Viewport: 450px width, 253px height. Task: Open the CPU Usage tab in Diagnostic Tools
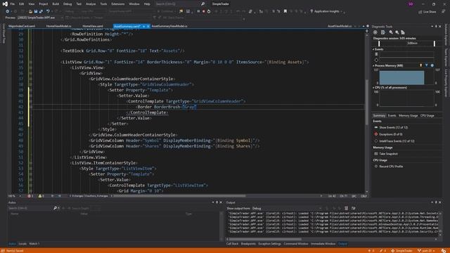click(427, 115)
